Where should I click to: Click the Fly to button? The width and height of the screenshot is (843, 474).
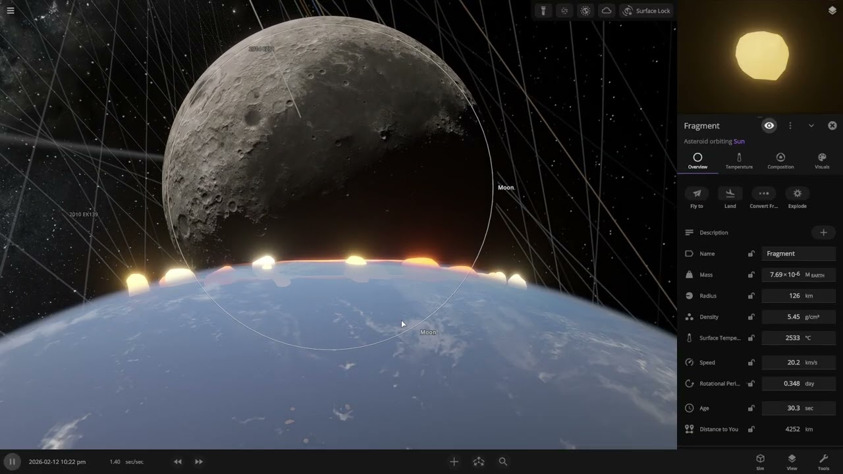(697, 197)
